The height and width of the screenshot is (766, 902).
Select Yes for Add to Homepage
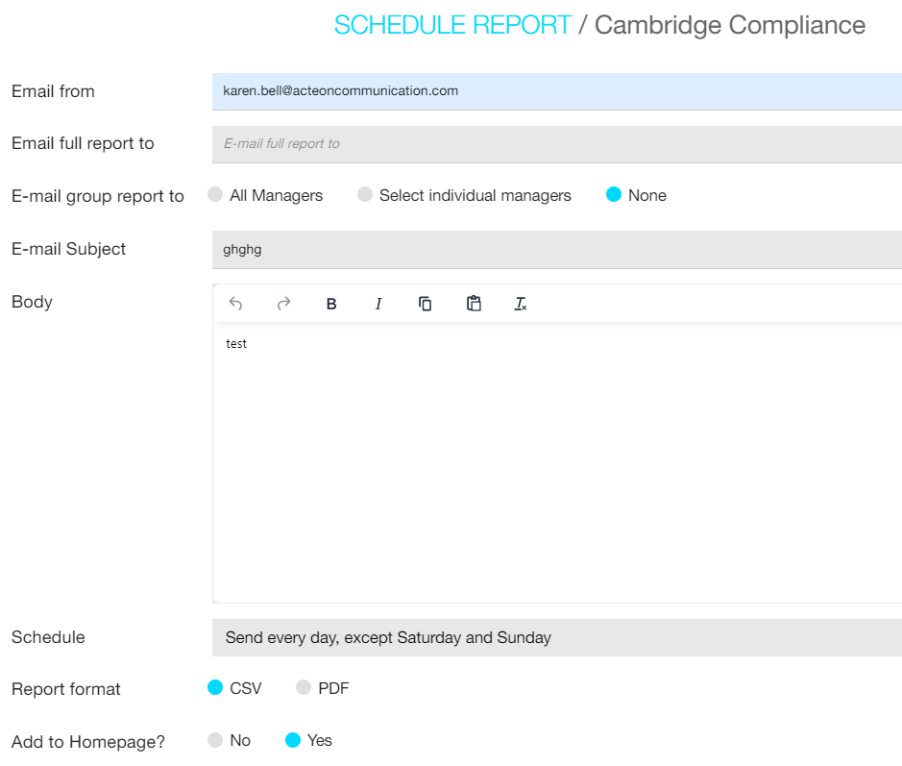tap(293, 740)
